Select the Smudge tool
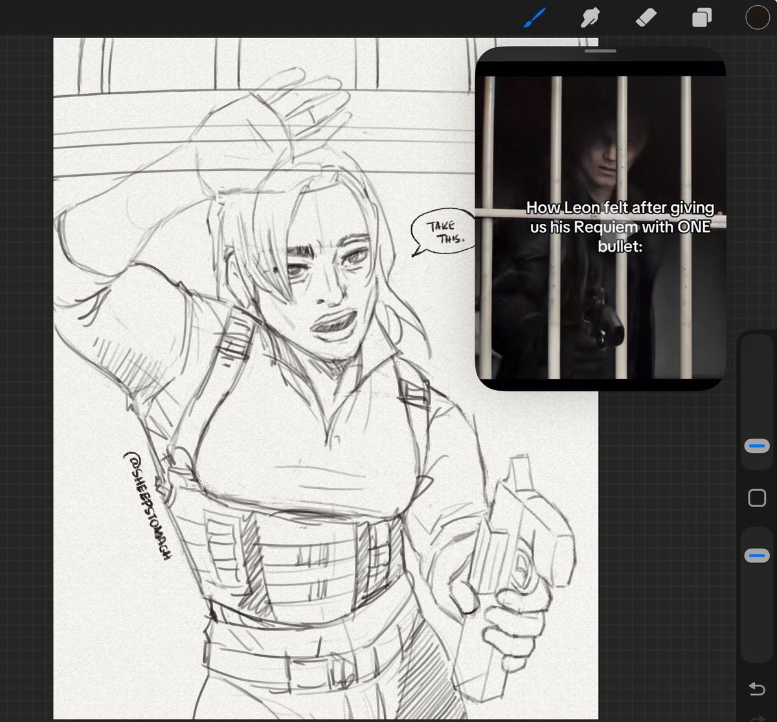The image size is (777, 722). click(589, 17)
